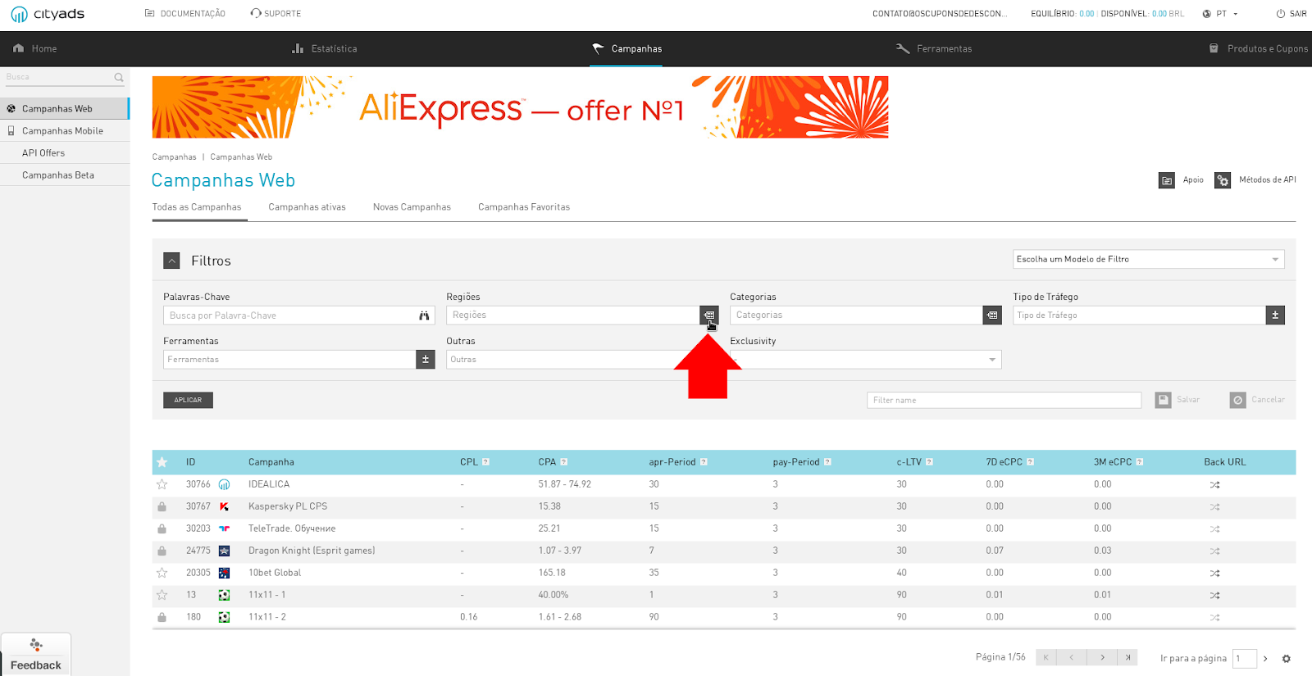Click apr-Period column help icon
The width and height of the screenshot is (1312, 676).
[704, 462]
